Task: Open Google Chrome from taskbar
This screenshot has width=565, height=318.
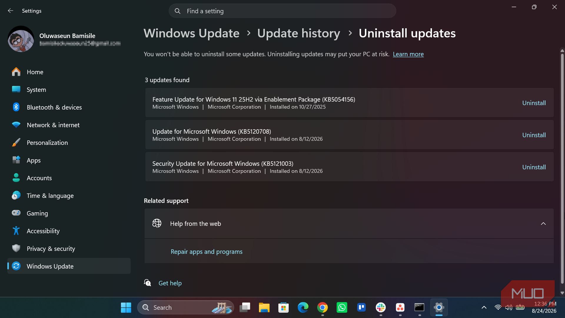Action: pos(323,307)
